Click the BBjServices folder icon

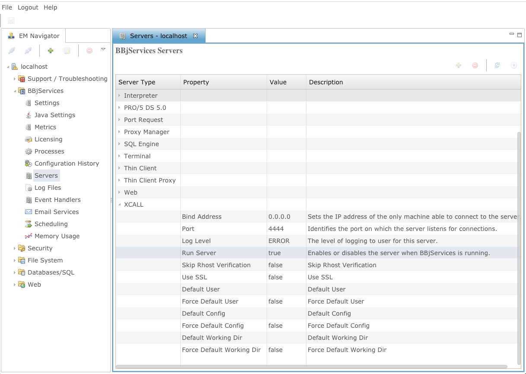pos(22,91)
